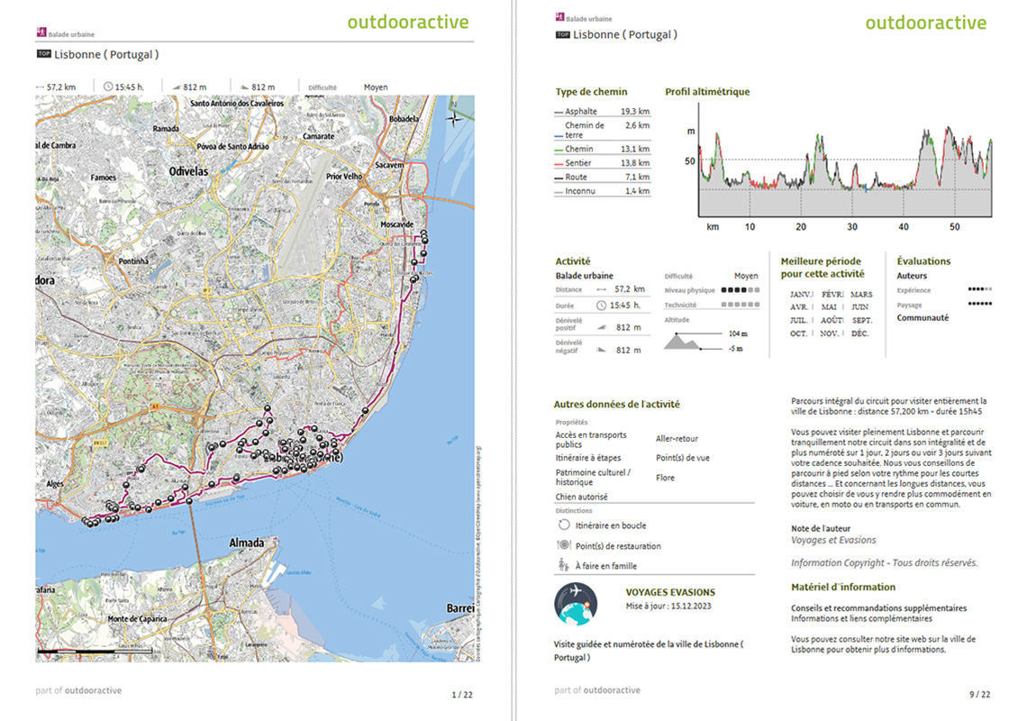Click the Point(s) de vue property

[683, 458]
